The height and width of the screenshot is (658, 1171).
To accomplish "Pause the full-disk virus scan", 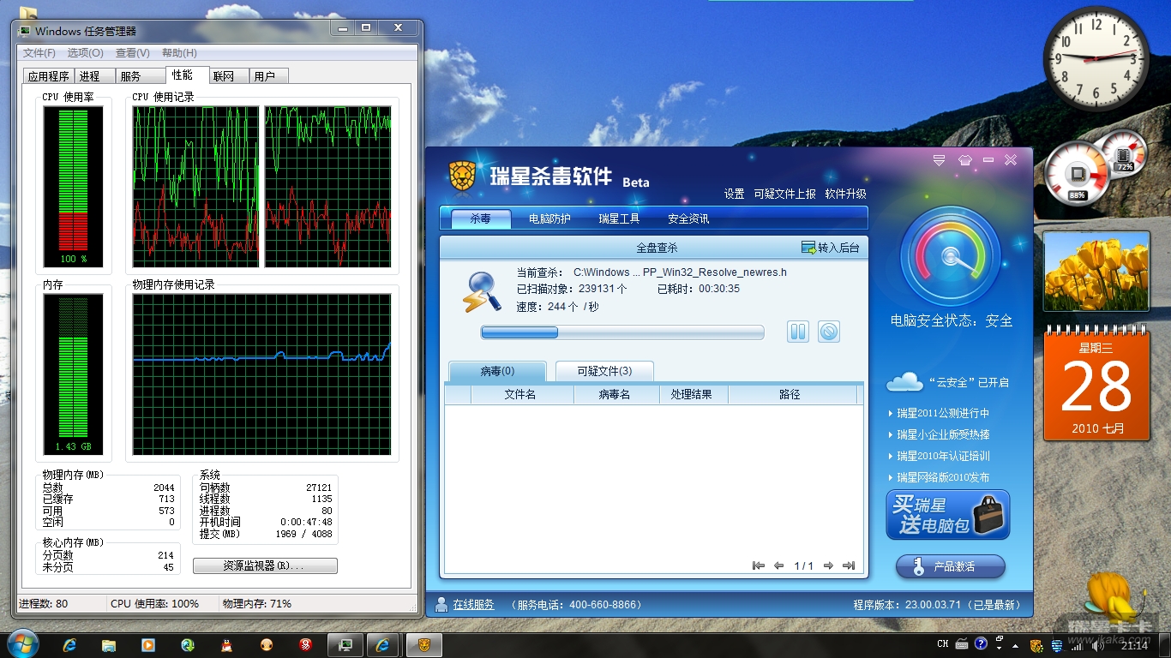I will [x=798, y=332].
